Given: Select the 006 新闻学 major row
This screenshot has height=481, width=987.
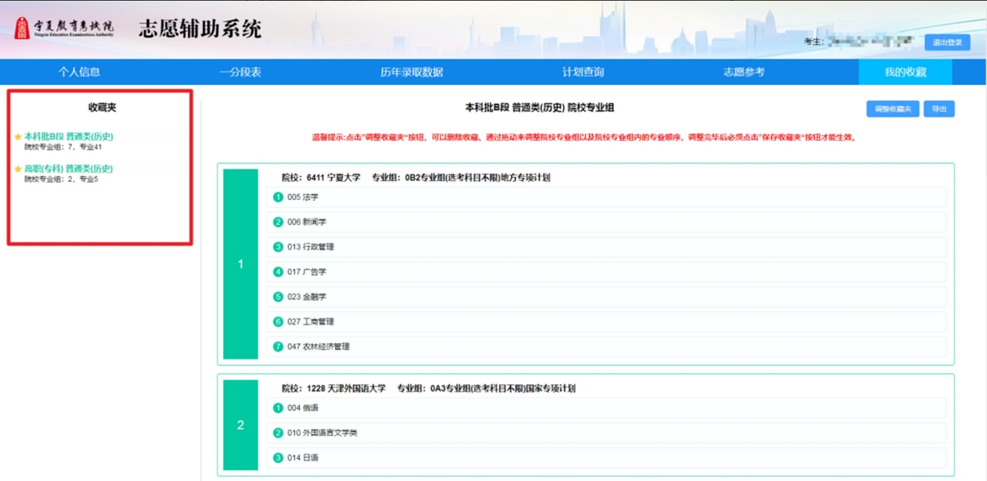Looking at the screenshot, I should (x=606, y=222).
